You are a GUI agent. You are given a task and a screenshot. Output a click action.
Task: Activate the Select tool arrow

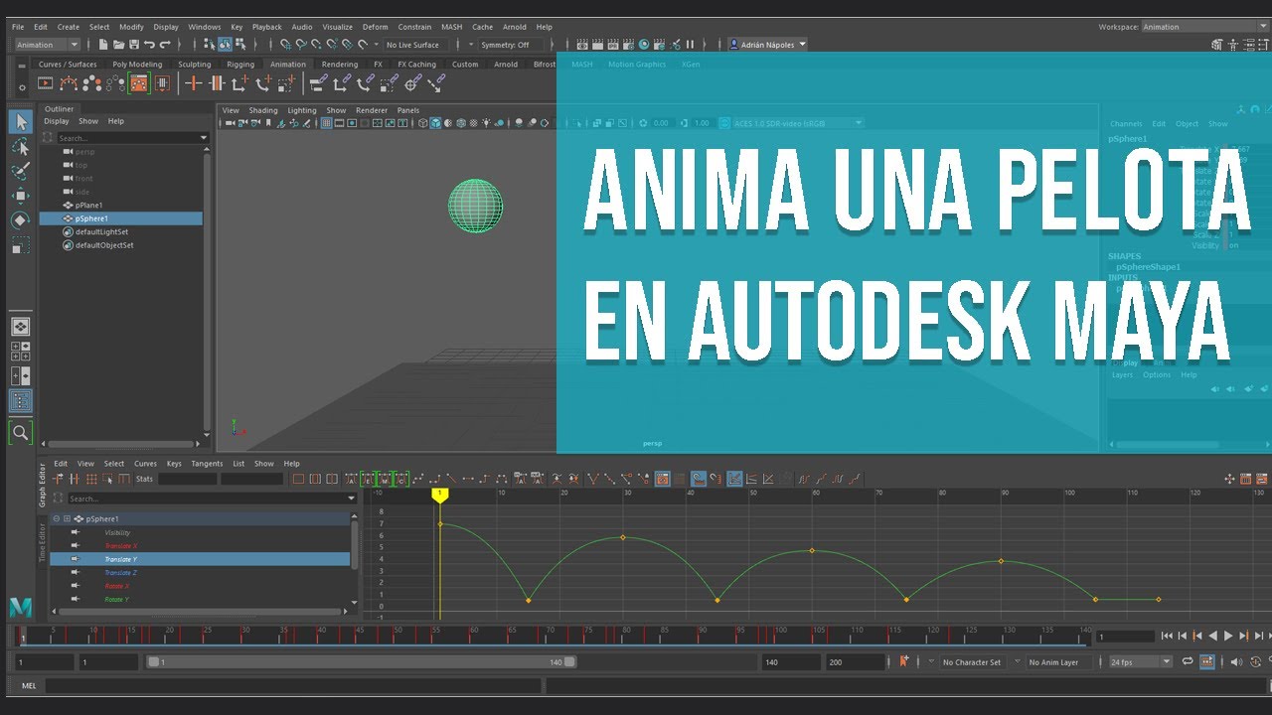tap(21, 122)
